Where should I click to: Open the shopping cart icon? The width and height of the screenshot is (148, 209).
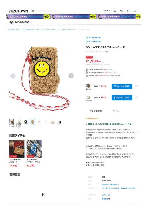click(x=128, y=11)
